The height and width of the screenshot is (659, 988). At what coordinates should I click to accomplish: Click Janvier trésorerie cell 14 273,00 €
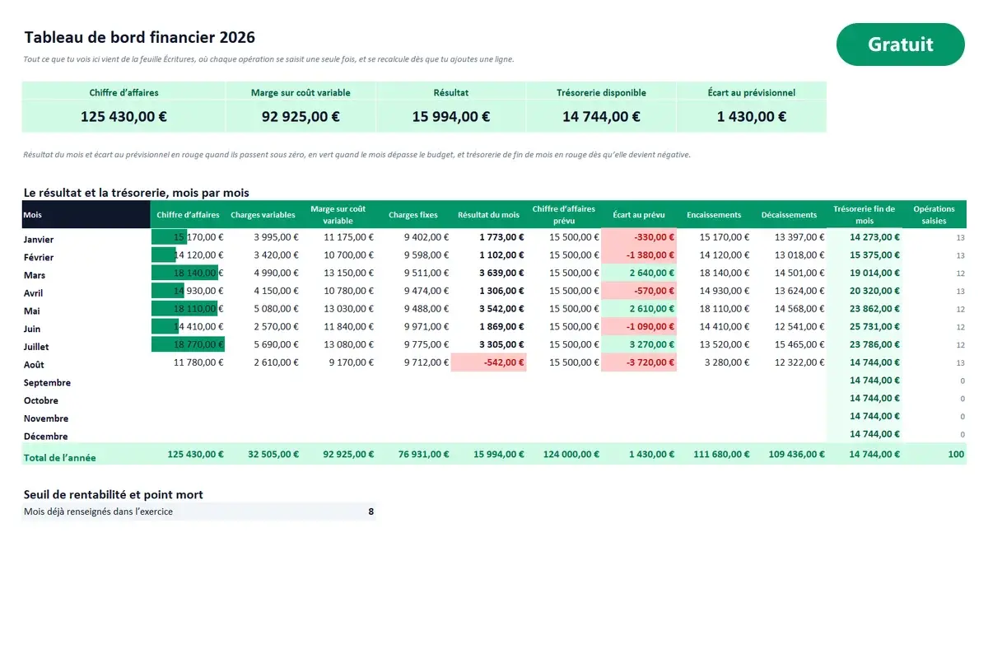pyautogui.click(x=864, y=237)
